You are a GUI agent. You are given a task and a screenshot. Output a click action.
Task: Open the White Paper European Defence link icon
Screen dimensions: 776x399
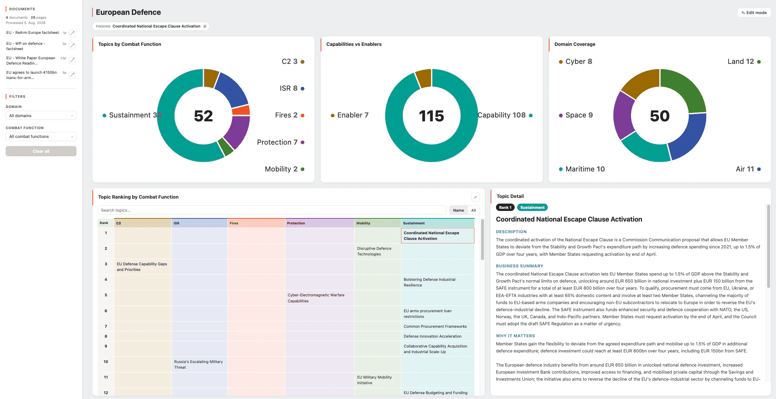coord(72,60)
